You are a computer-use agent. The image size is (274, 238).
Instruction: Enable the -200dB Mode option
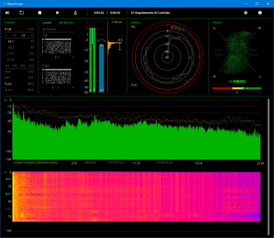click(x=164, y=162)
